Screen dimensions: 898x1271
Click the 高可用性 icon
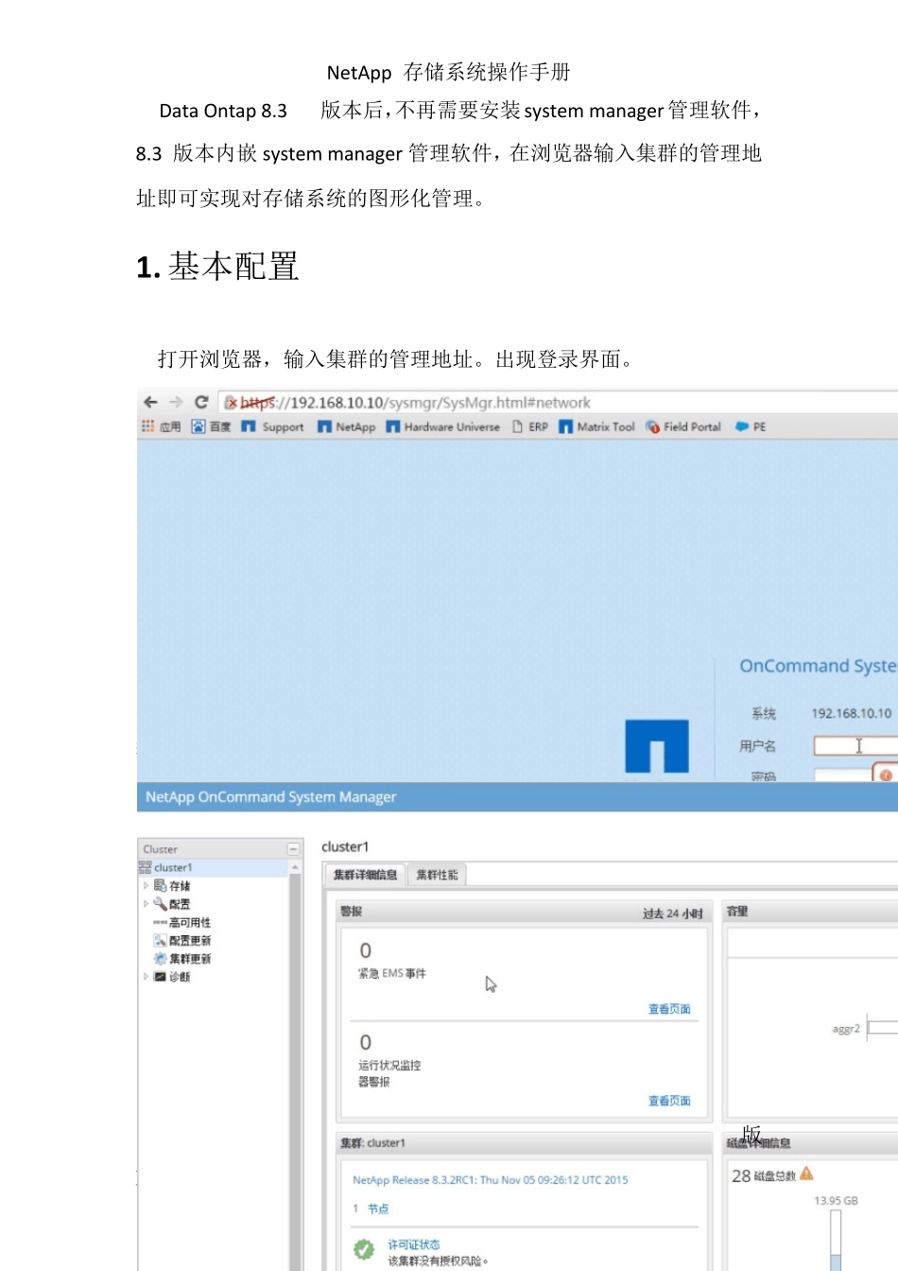161,922
